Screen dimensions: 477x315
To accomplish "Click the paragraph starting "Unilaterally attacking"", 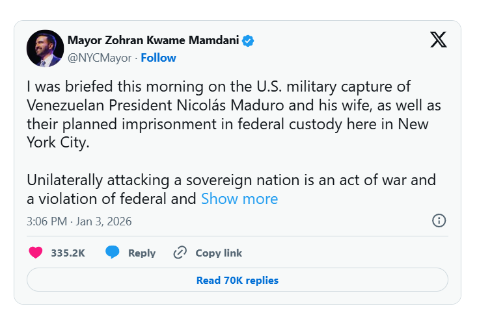I will (231, 180).
